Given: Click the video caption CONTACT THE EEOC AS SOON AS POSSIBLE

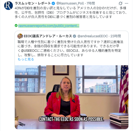Looking at the screenshot, I should (x=72, y=119).
